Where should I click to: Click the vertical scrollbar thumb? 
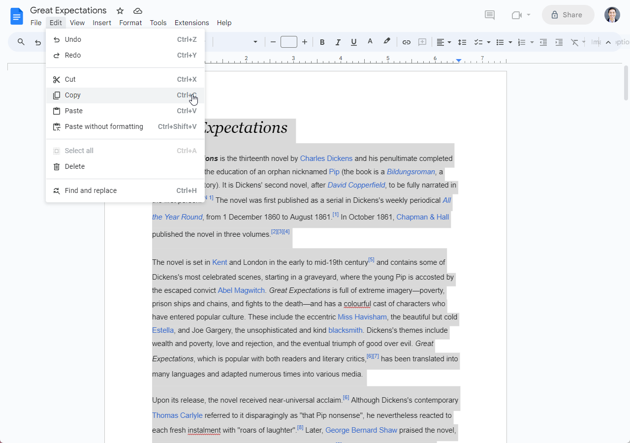pyautogui.click(x=626, y=83)
